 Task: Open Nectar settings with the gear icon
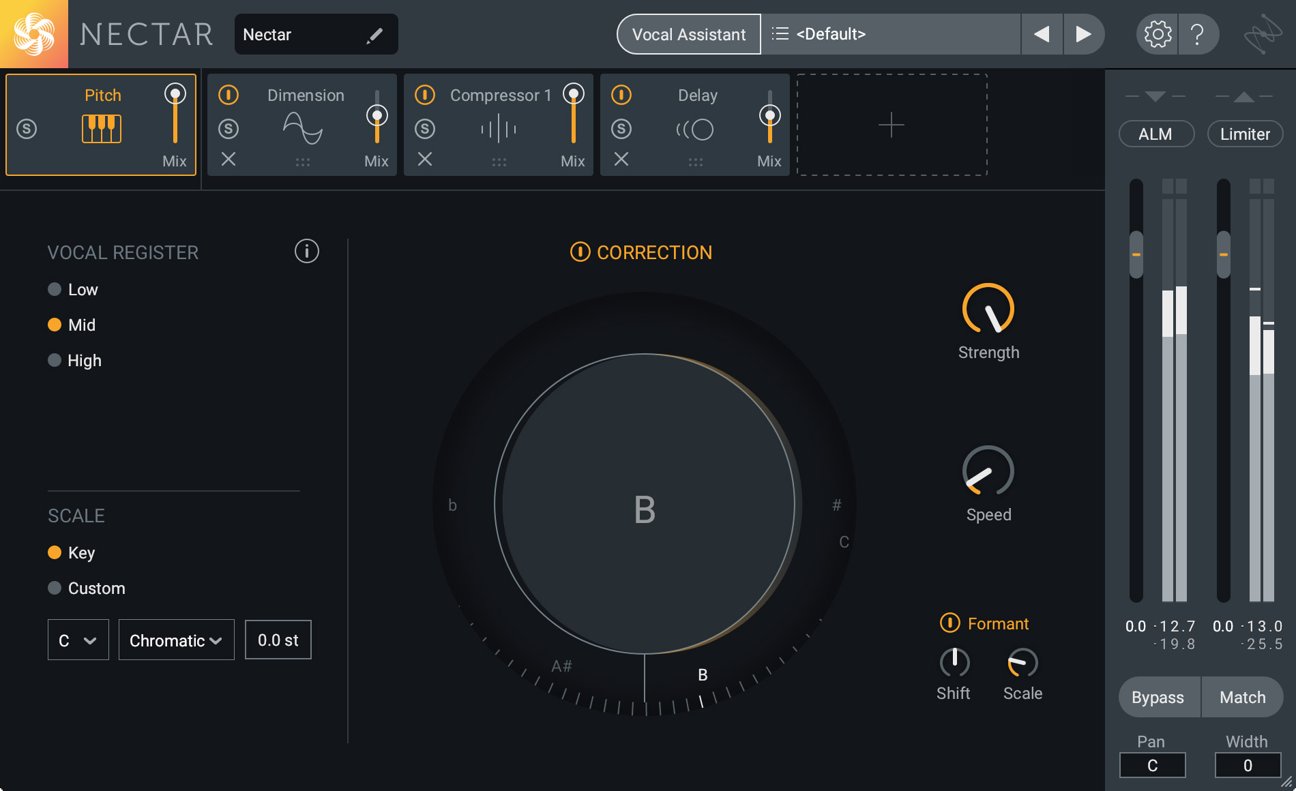[x=1156, y=34]
